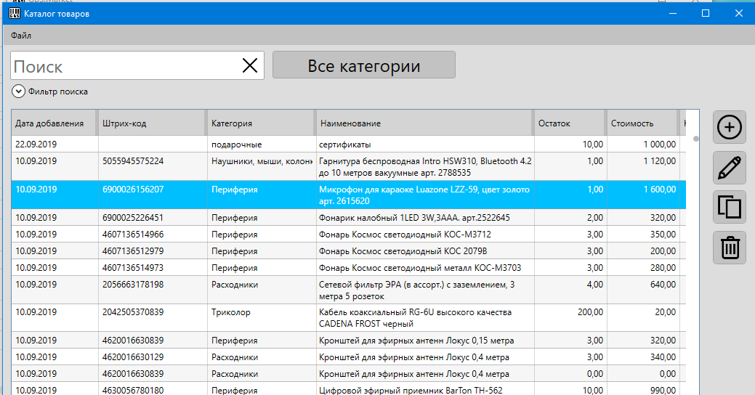This screenshot has width=755, height=395.
Task: Sort by the Штрих-код column header
Action: 152,123
